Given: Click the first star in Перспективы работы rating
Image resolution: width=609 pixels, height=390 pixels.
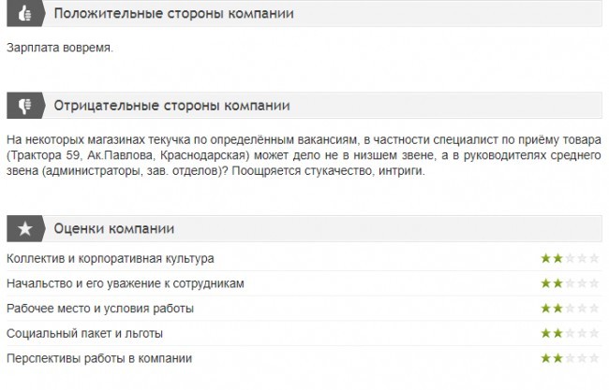Looking at the screenshot, I should click(x=544, y=358).
